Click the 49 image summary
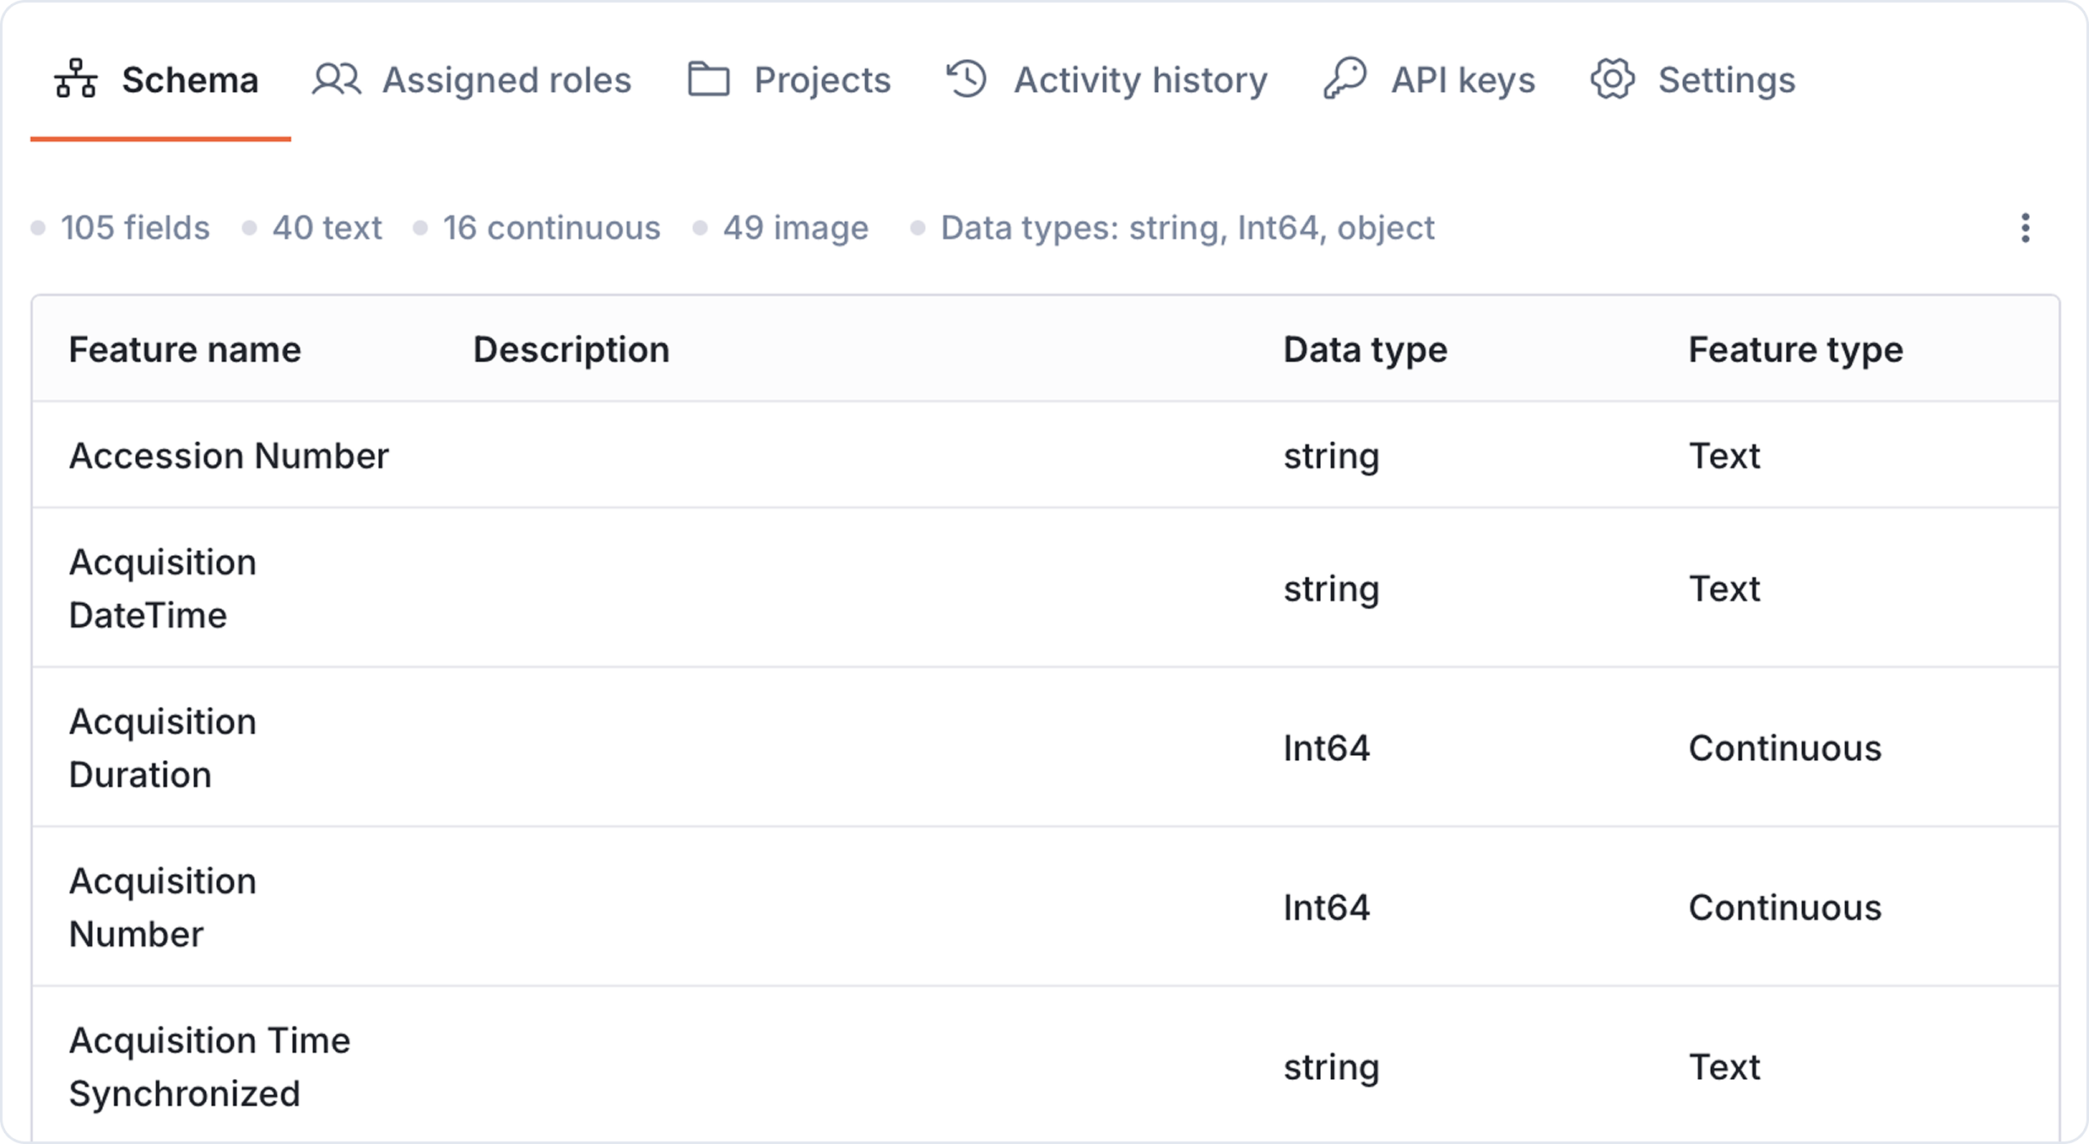 pos(795,228)
